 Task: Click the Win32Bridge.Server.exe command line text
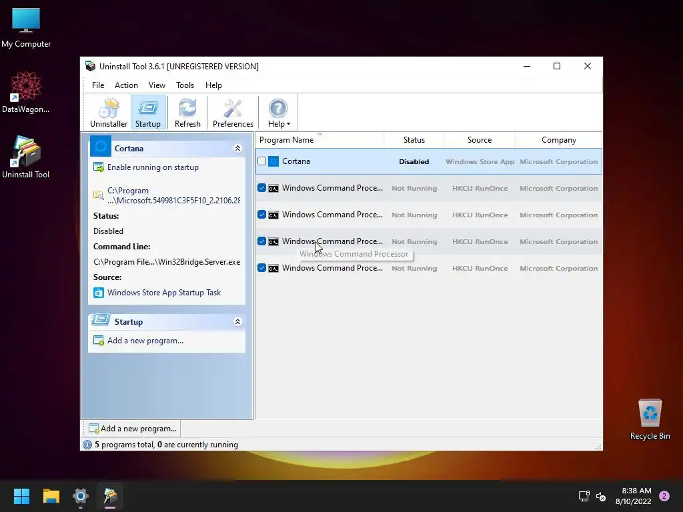coord(167,262)
